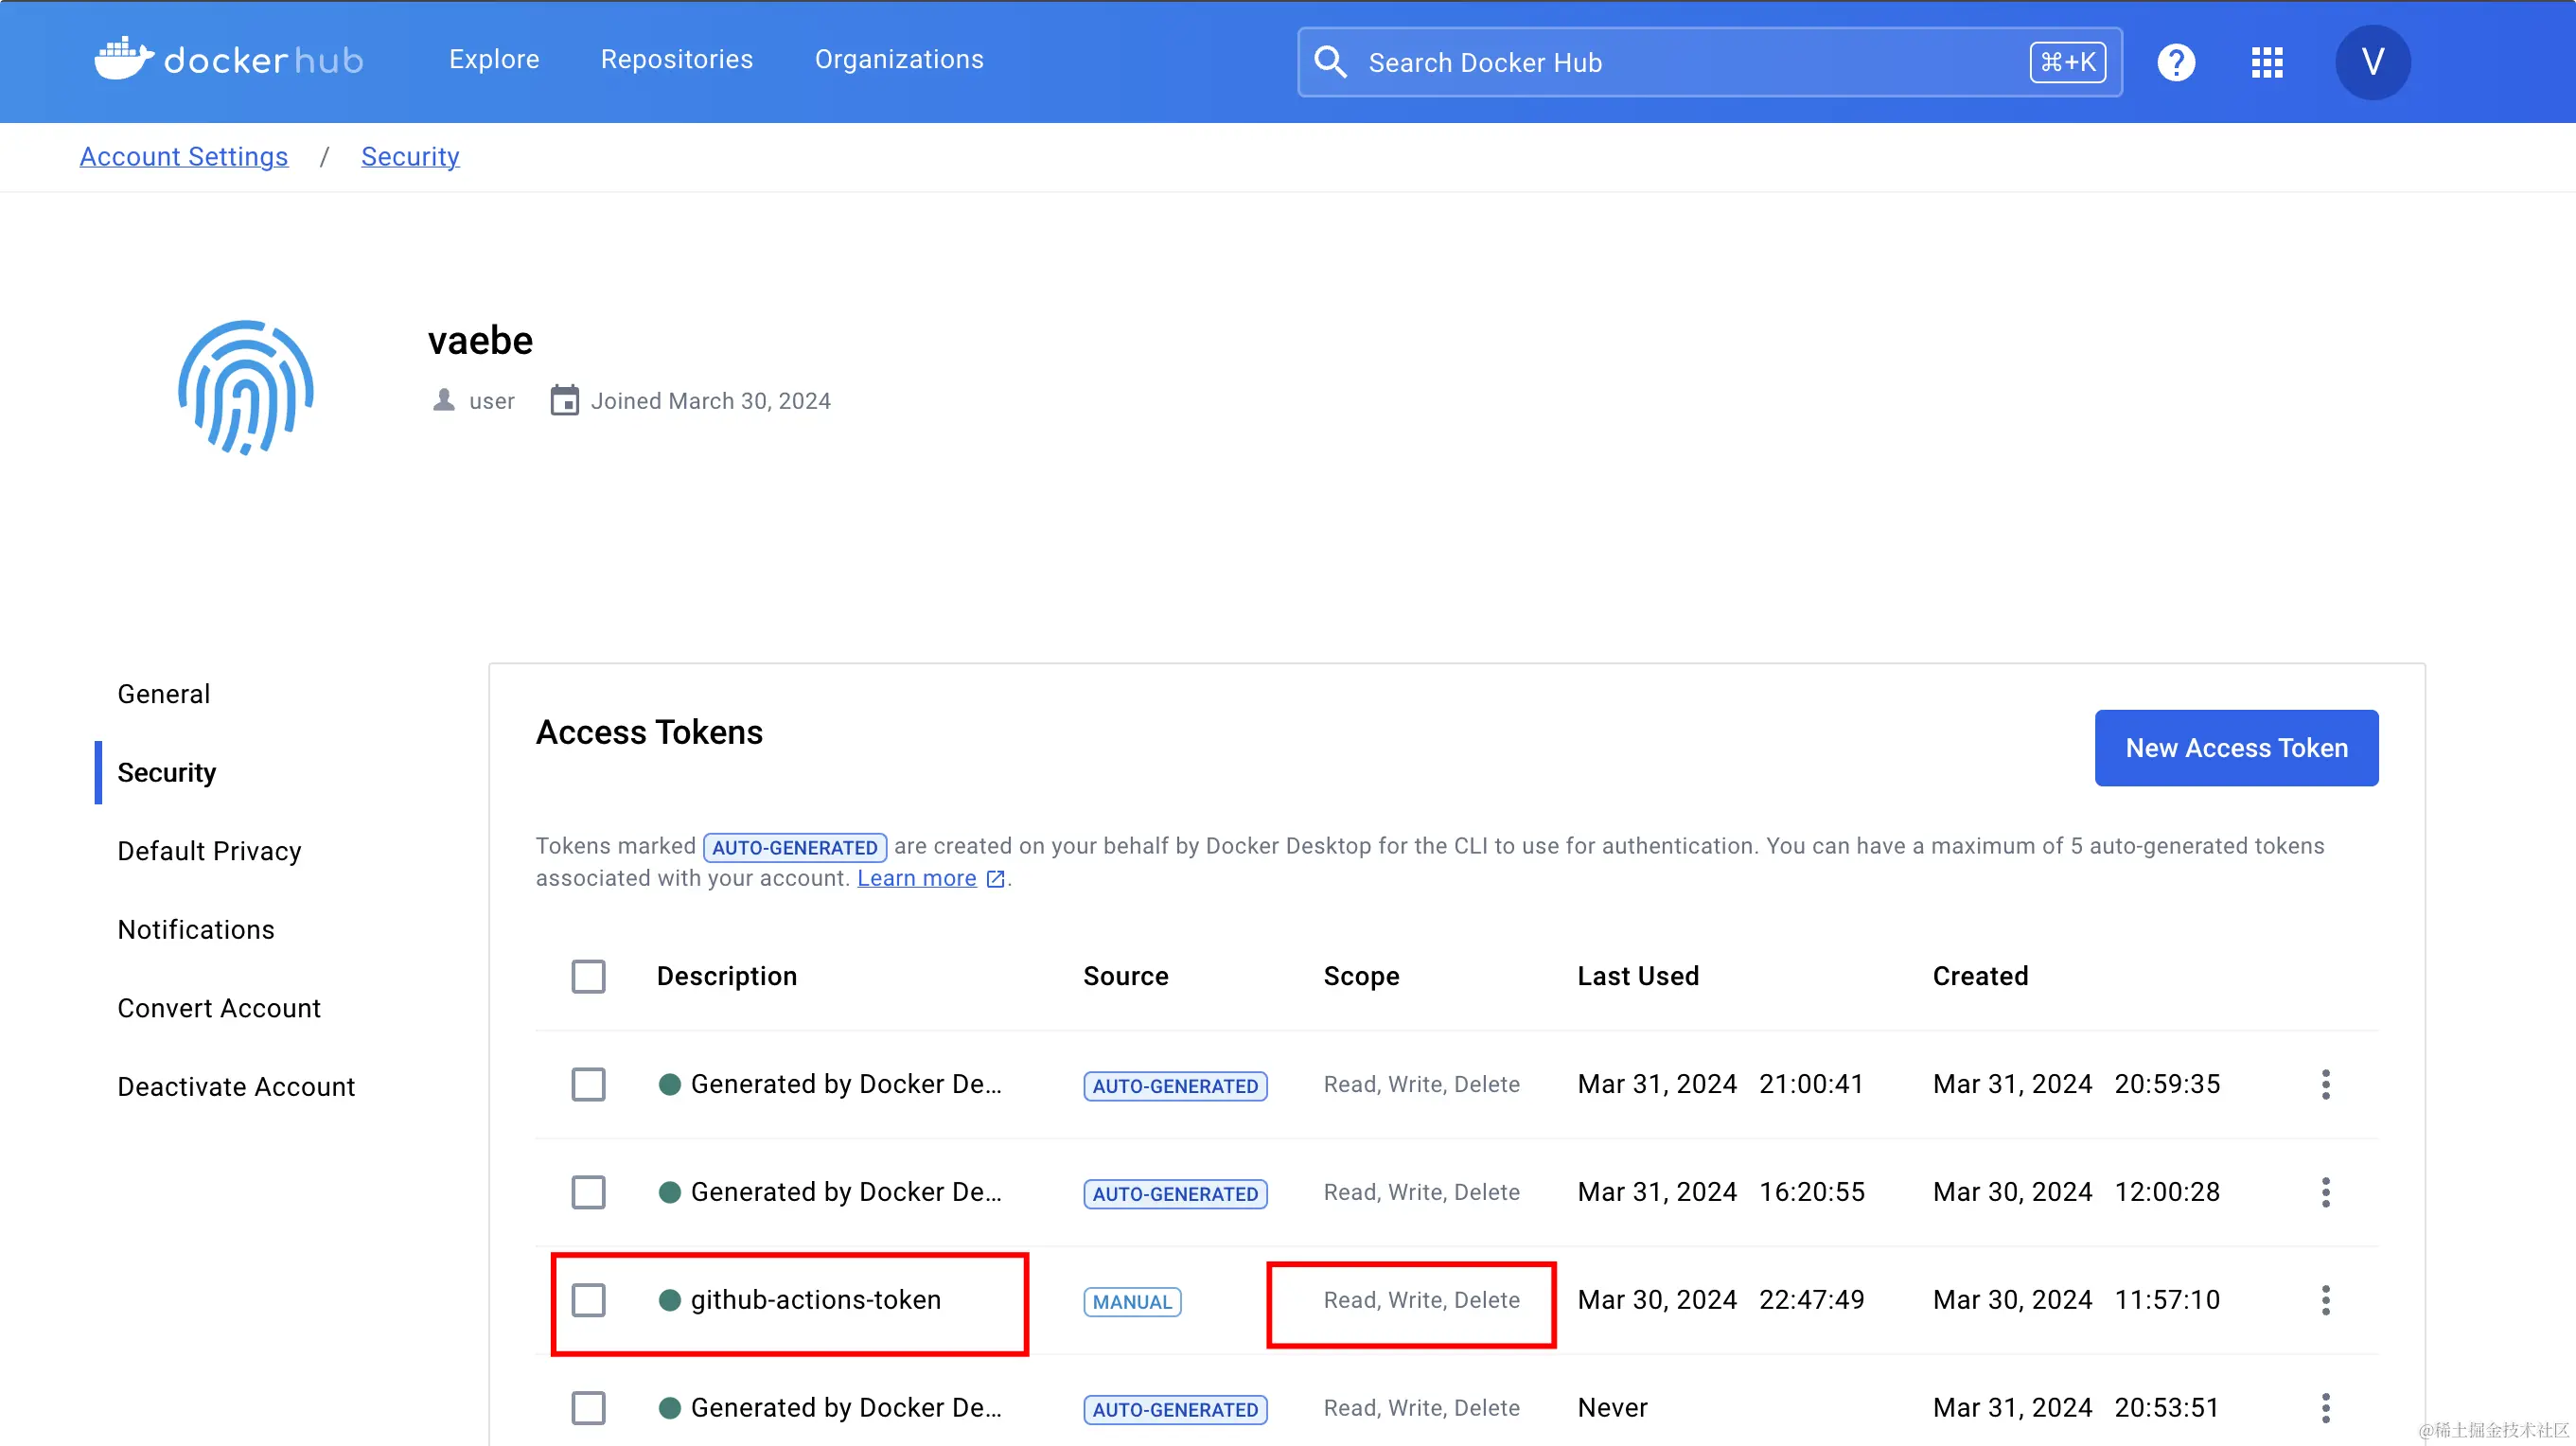Image resolution: width=2576 pixels, height=1446 pixels.
Task: Click Last Used Mar 30, 2024 22:47:49
Action: pos(1721,1300)
